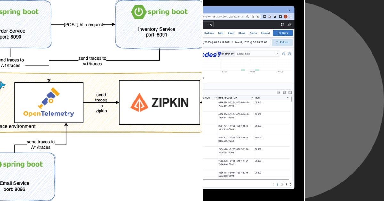Open the Share menu

[242, 33]
